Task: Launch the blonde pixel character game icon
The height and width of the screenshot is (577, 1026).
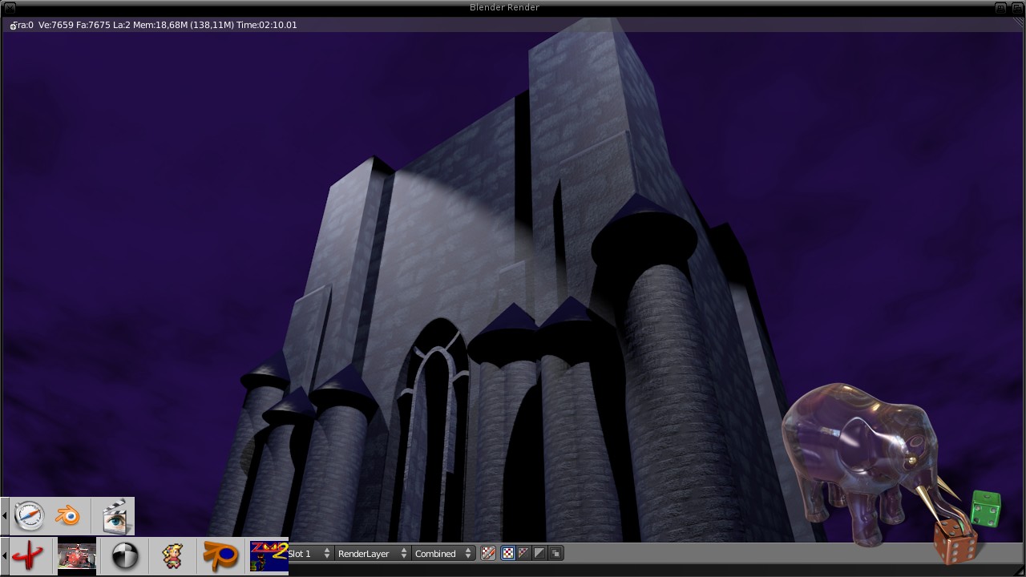Action: click(x=172, y=556)
